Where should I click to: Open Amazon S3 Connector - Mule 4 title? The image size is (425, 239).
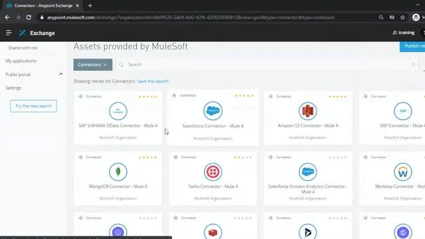[307, 125]
